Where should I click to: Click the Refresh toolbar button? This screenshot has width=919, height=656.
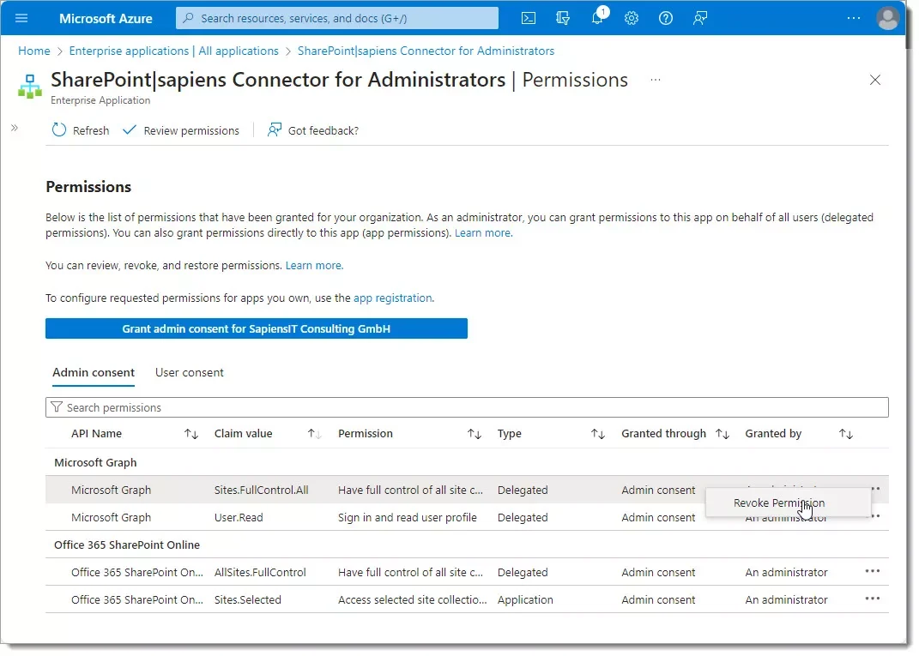81,130
